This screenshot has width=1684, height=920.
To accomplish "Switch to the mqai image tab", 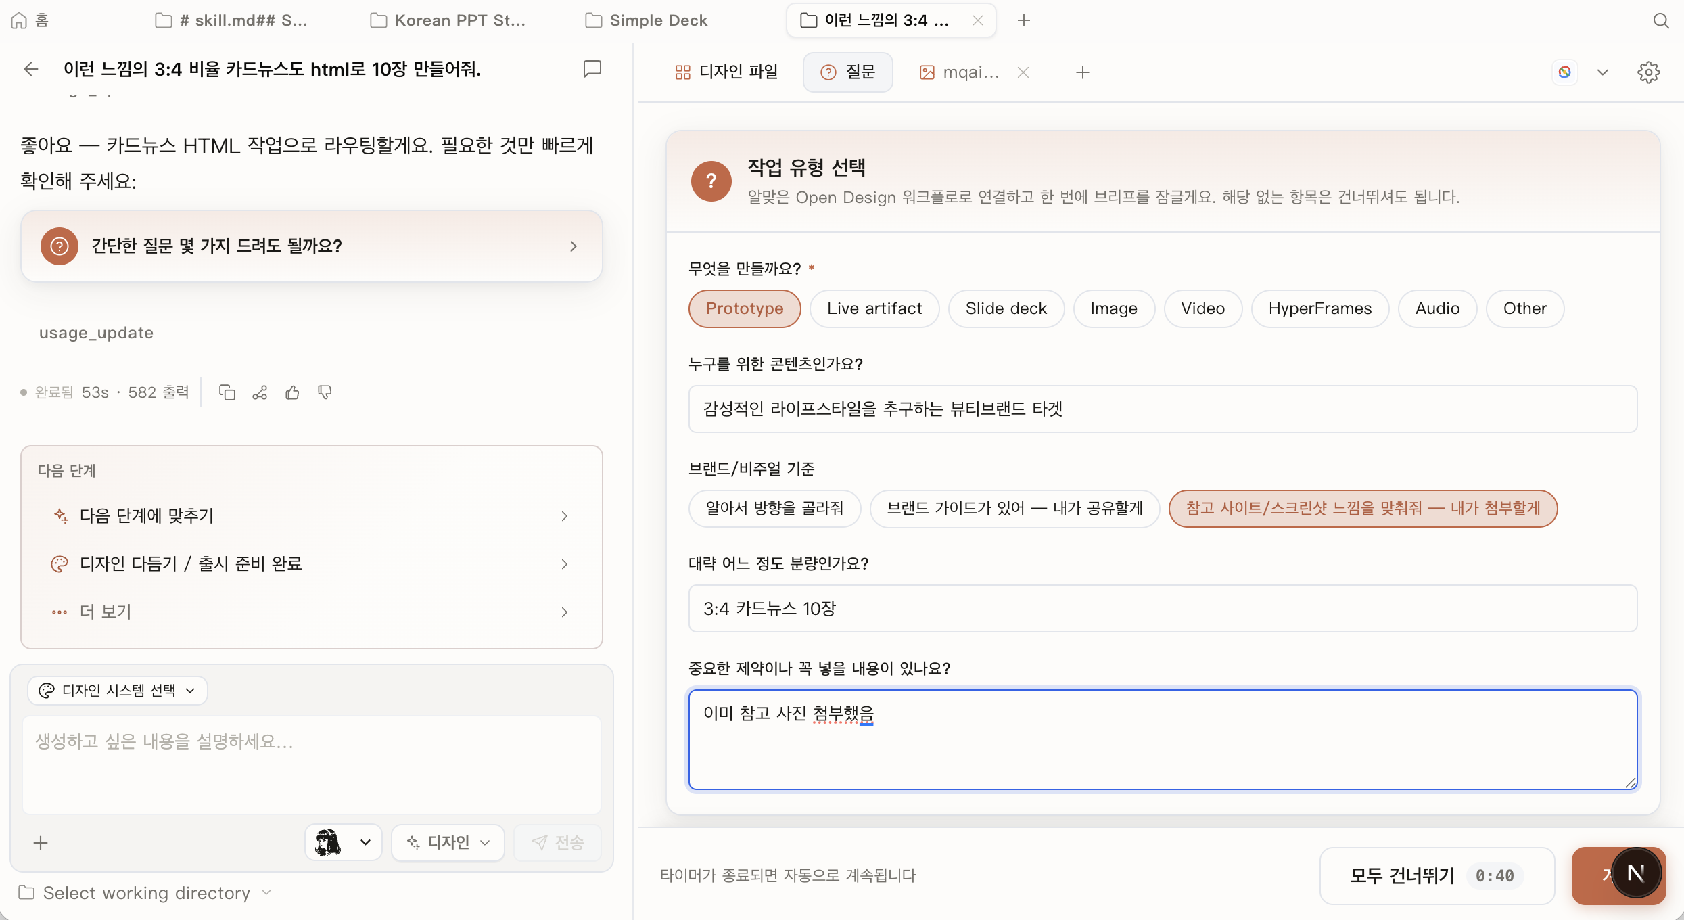I will tap(959, 72).
